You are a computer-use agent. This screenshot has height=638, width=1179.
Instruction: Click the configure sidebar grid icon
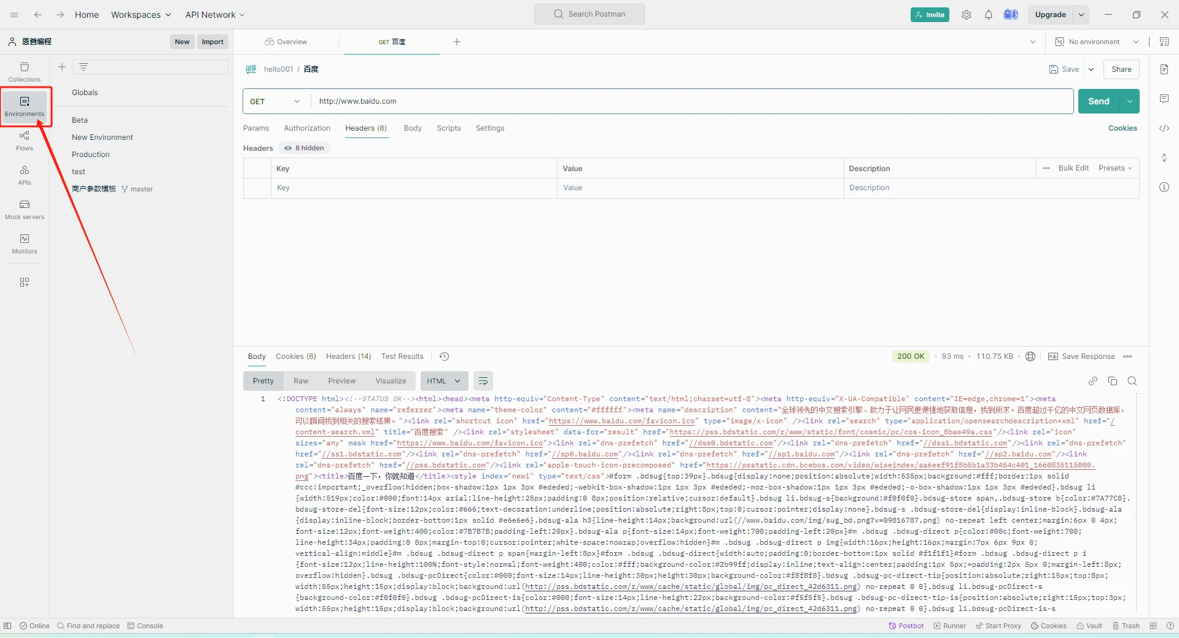(x=25, y=282)
